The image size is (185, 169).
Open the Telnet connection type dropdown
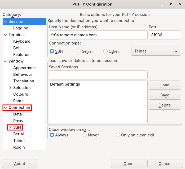coord(156,51)
